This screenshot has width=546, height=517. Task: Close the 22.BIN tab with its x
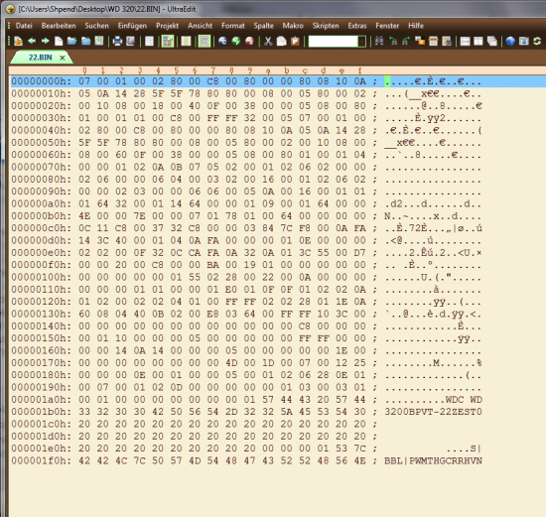[63, 58]
